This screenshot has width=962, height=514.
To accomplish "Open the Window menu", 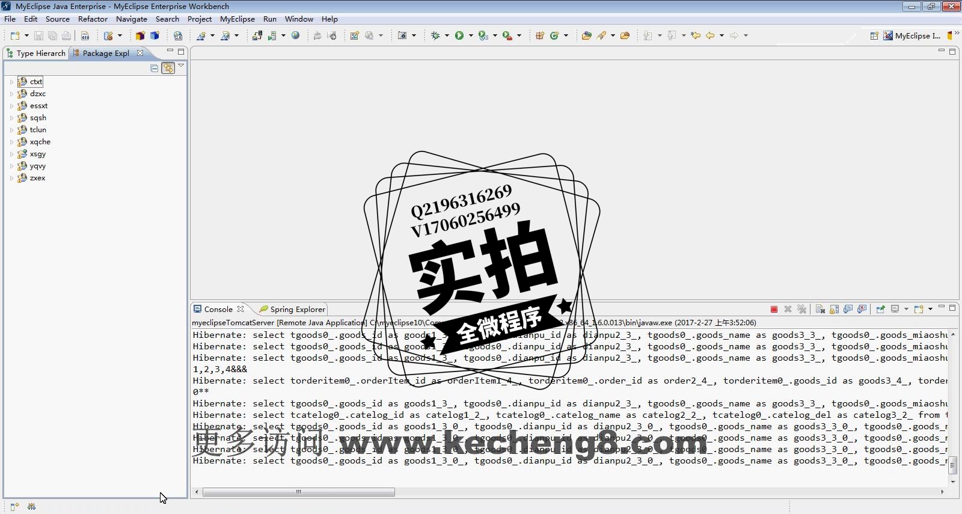I will [x=299, y=19].
